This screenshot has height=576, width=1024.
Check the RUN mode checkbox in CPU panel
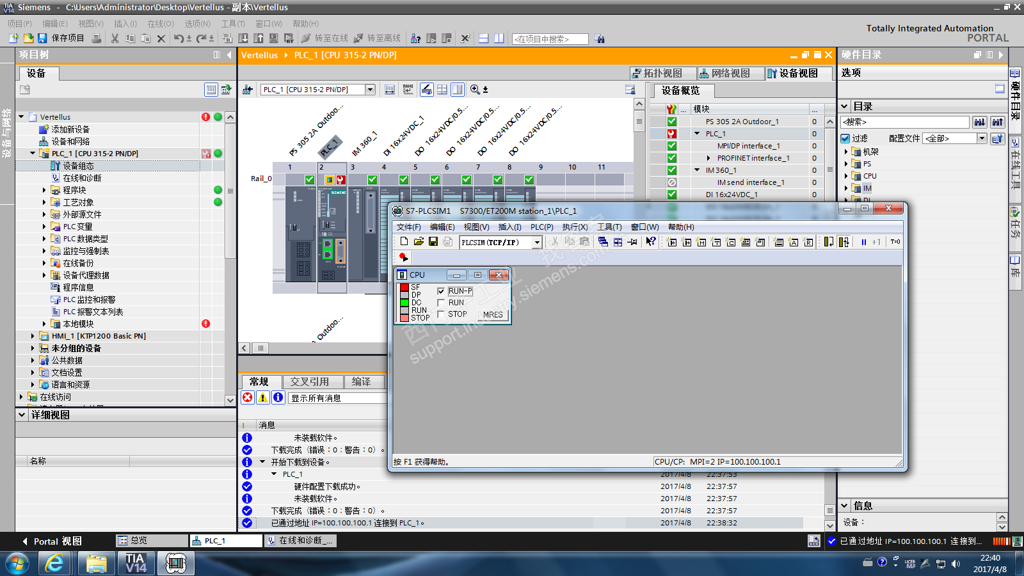(441, 303)
